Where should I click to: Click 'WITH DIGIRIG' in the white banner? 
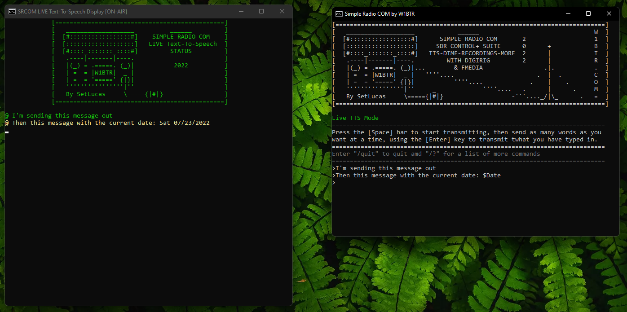(468, 61)
